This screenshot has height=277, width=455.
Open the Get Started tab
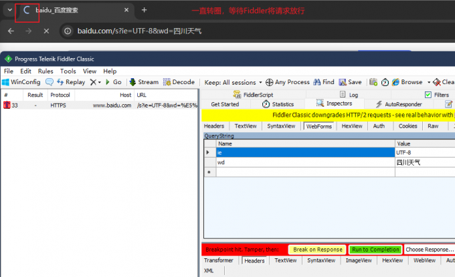tap(225, 104)
